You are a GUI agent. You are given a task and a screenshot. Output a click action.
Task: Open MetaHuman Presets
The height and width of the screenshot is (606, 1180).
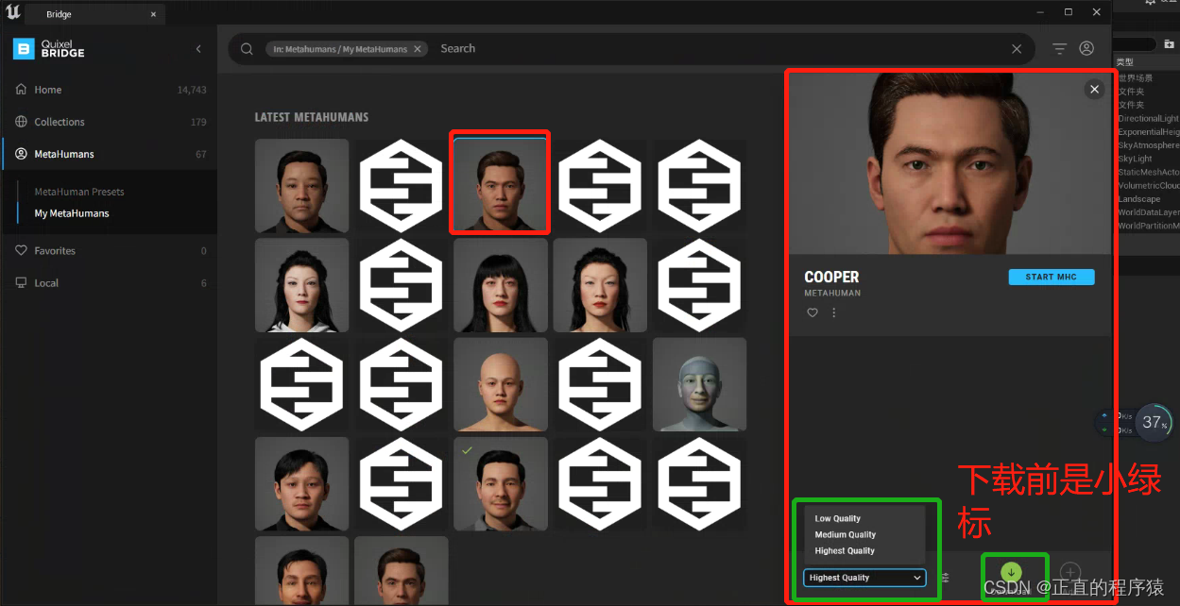(x=79, y=192)
